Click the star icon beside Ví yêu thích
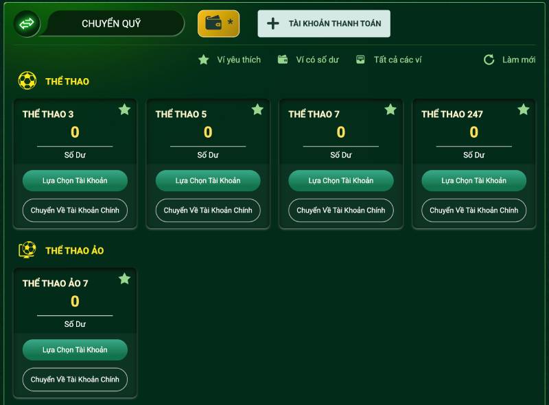 203,60
